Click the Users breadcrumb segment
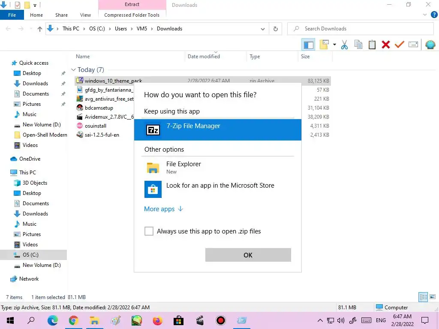Viewport: 439px width, 329px height. (120, 29)
